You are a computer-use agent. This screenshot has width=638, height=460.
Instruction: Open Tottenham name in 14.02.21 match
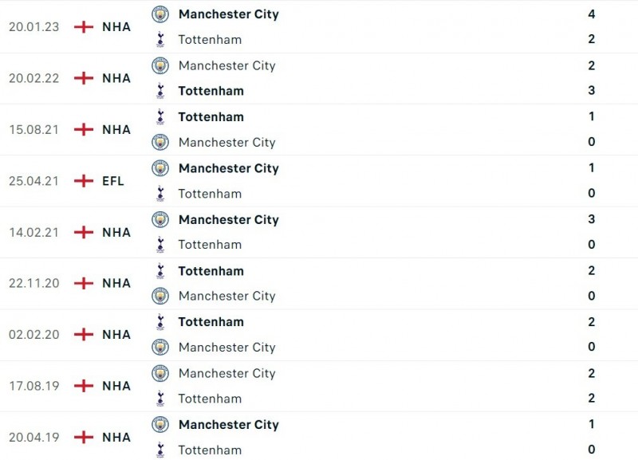click(x=210, y=245)
